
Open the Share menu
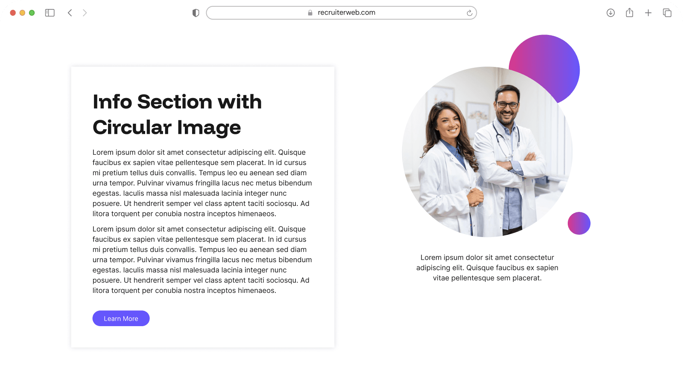coord(629,13)
